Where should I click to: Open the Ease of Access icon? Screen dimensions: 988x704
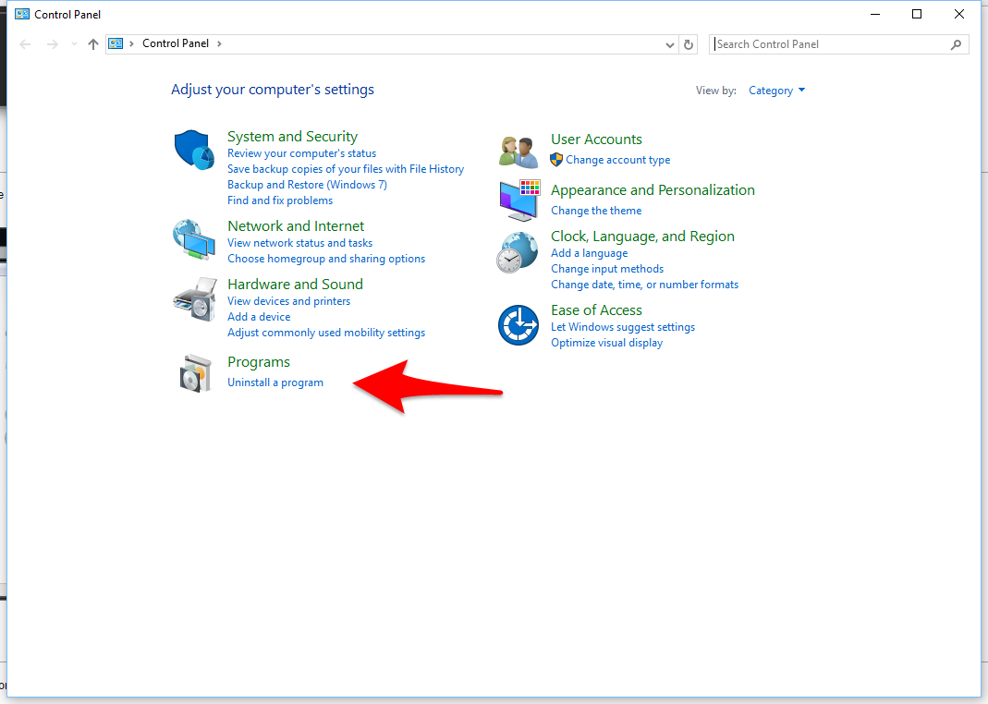click(x=518, y=325)
